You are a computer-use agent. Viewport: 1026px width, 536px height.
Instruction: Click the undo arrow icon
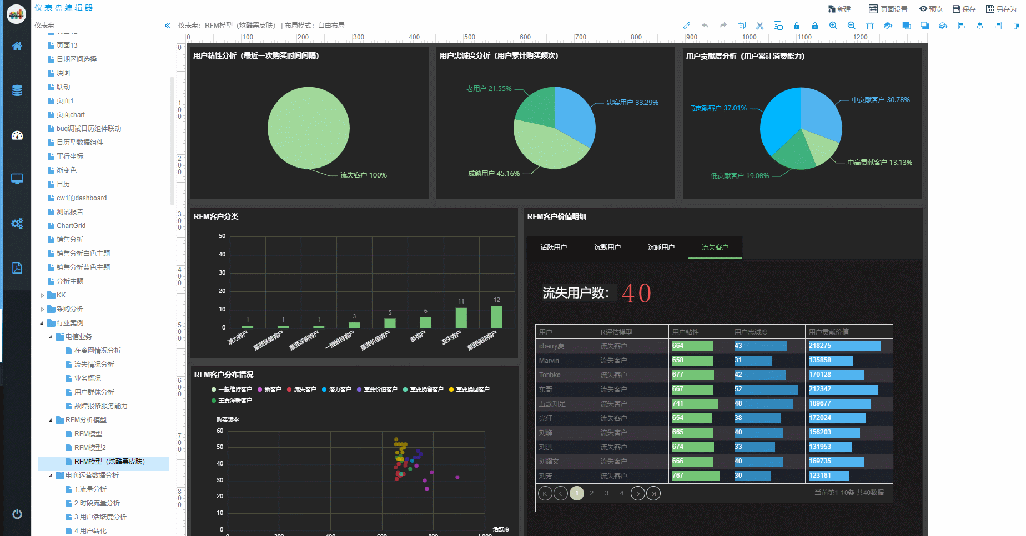705,26
